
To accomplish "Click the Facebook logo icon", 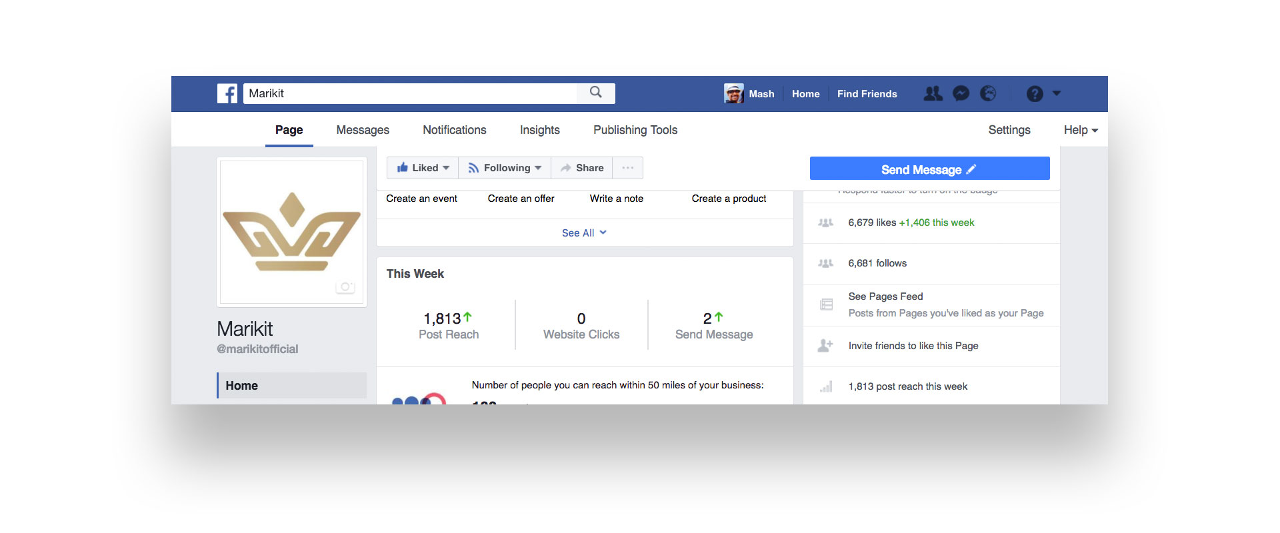I will coord(227,93).
